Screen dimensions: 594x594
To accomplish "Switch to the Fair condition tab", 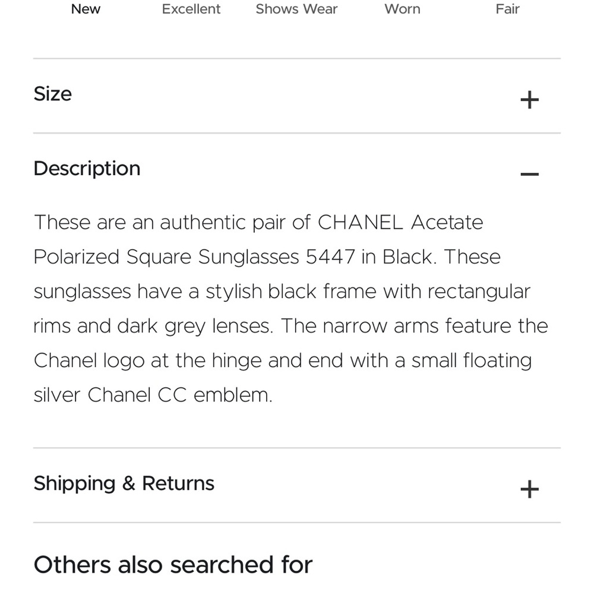I will coord(507,9).
